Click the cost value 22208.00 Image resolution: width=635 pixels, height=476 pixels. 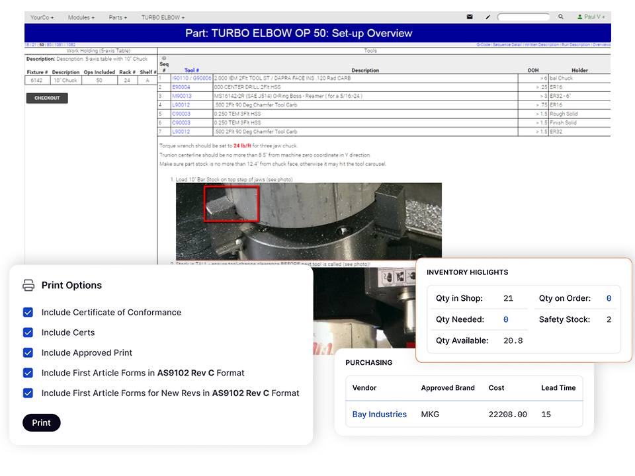pyautogui.click(x=507, y=415)
